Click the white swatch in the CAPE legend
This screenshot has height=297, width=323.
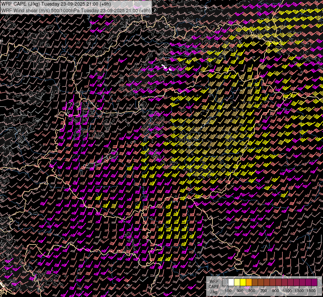(231, 282)
